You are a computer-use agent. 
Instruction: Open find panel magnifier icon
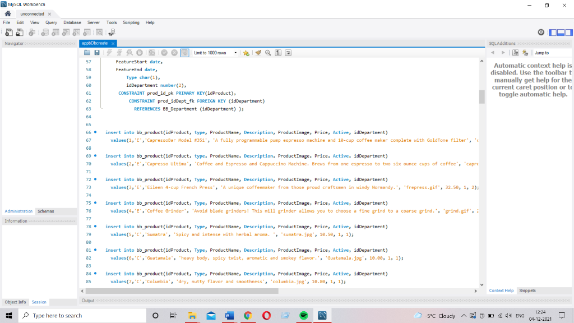[x=268, y=53]
